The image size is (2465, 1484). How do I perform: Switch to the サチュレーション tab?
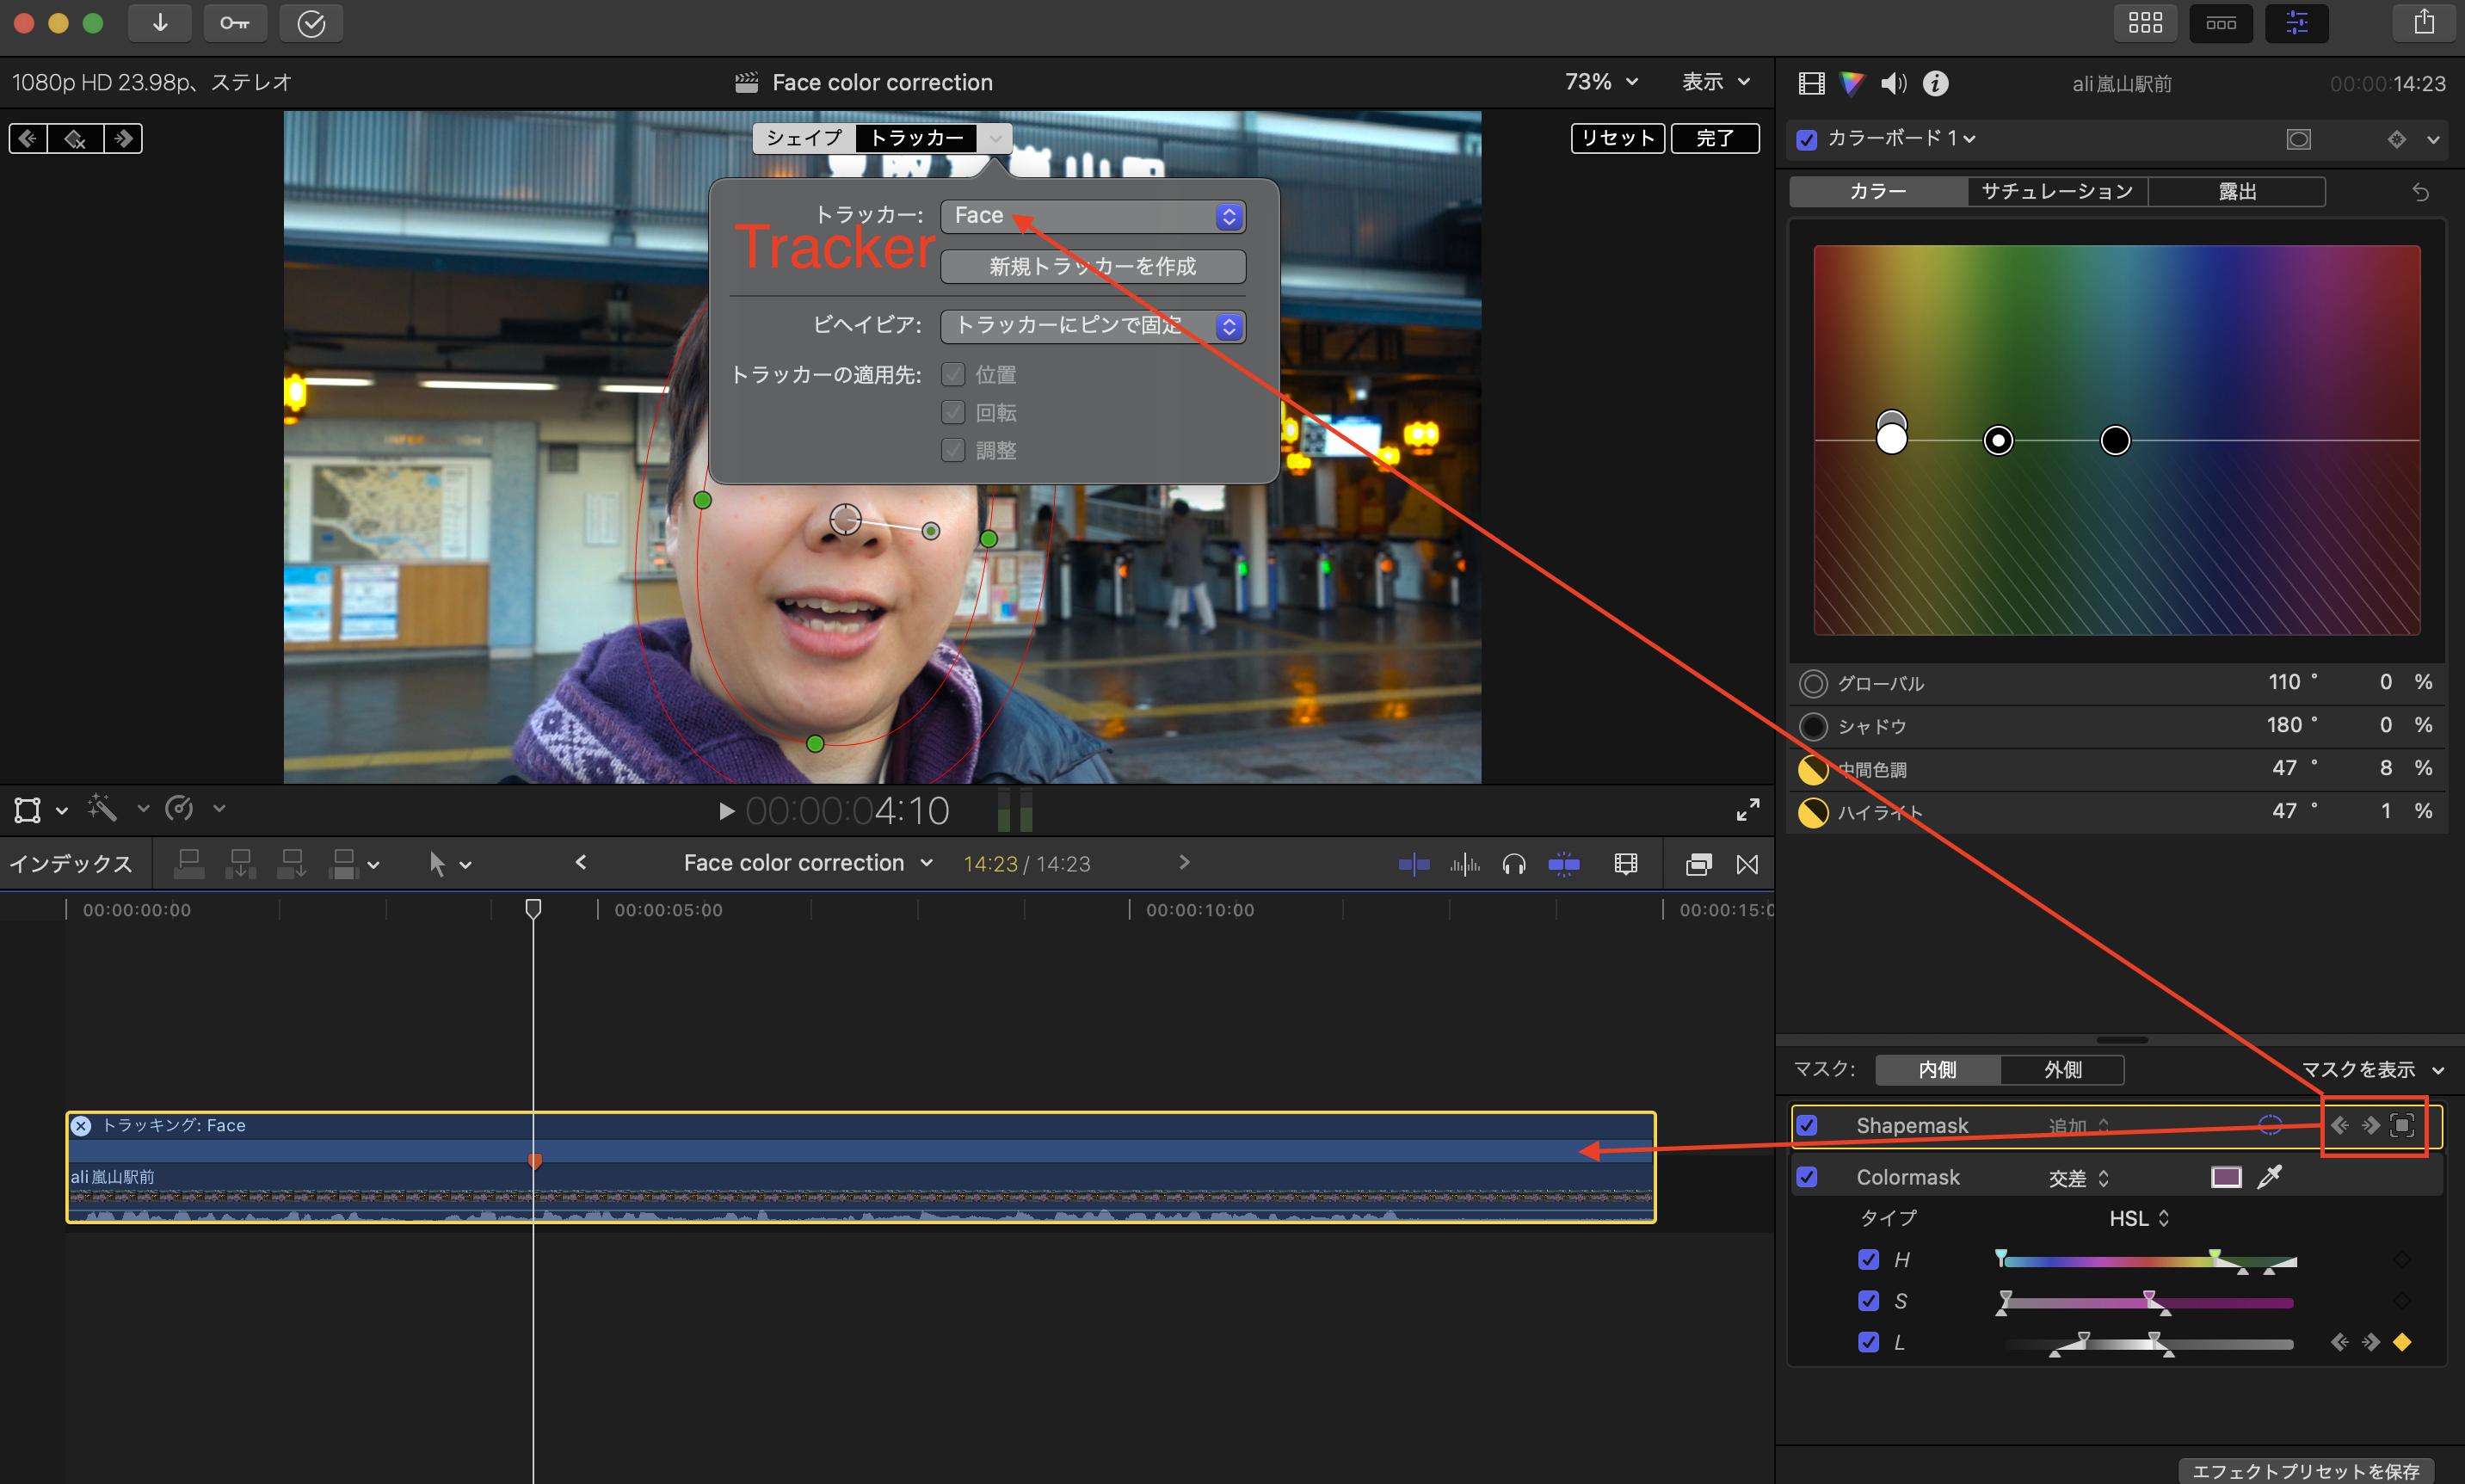pos(2057,191)
